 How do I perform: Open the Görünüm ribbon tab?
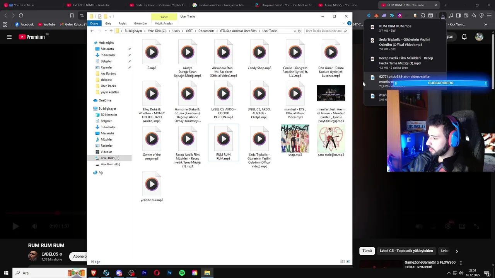140,24
